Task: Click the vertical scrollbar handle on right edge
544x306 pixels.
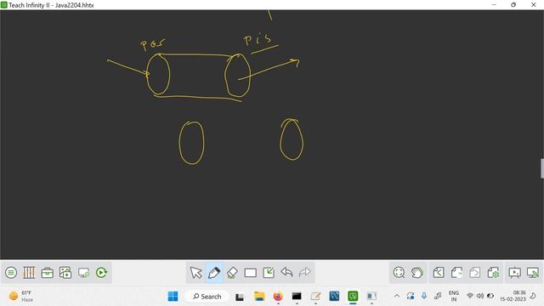Action: 542,168
